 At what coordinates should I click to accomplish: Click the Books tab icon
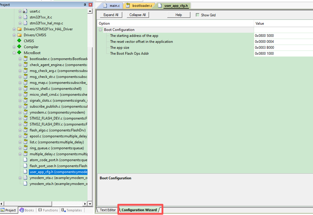22,210
